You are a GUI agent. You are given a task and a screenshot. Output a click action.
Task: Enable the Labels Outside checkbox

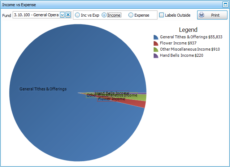tap(162, 15)
